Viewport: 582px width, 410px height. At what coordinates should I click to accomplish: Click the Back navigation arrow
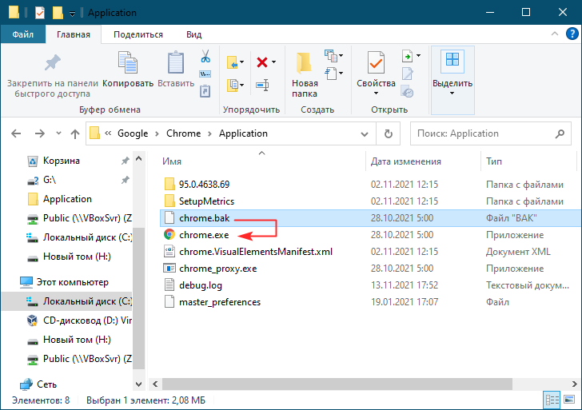16,133
